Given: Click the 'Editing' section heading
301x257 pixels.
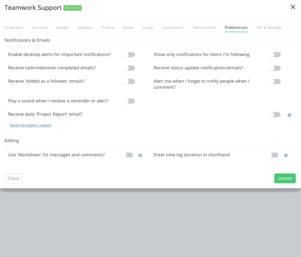Looking at the screenshot, I should 12,141.
